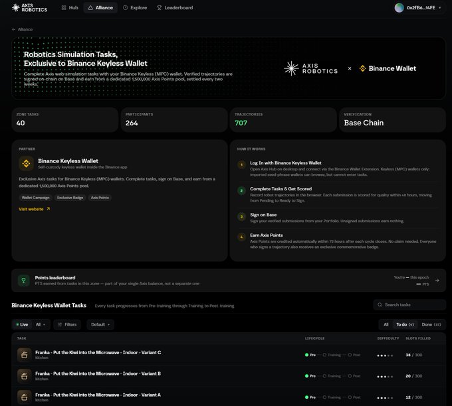Select the Exclusive Badge tag
The image size is (452, 406).
click(70, 198)
